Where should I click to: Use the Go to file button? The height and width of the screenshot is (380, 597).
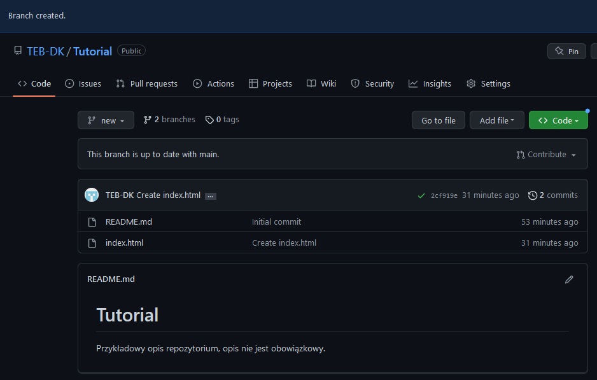pos(438,120)
